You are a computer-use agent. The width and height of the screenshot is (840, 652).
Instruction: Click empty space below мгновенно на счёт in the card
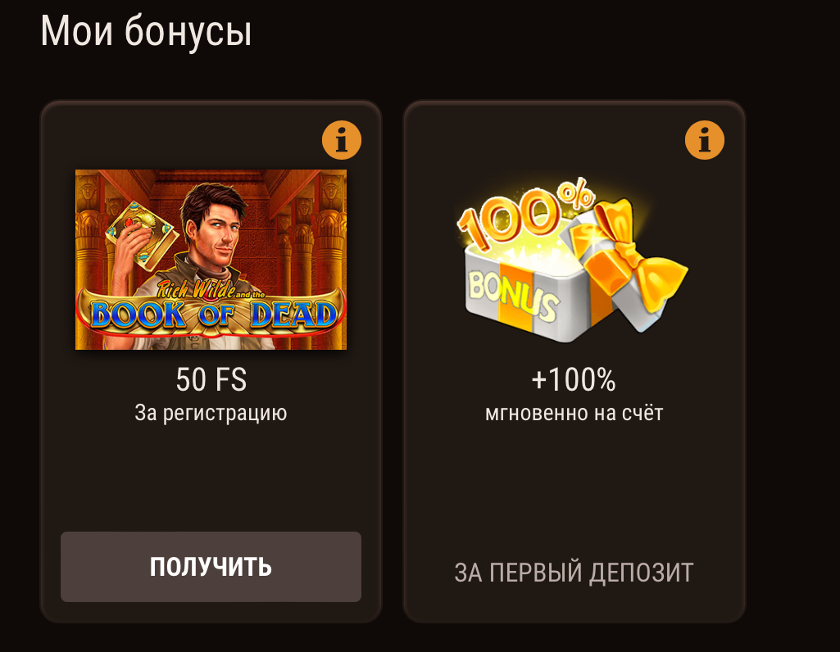click(x=574, y=487)
